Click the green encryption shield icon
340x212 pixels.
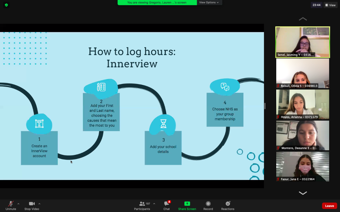(x=6, y=5)
